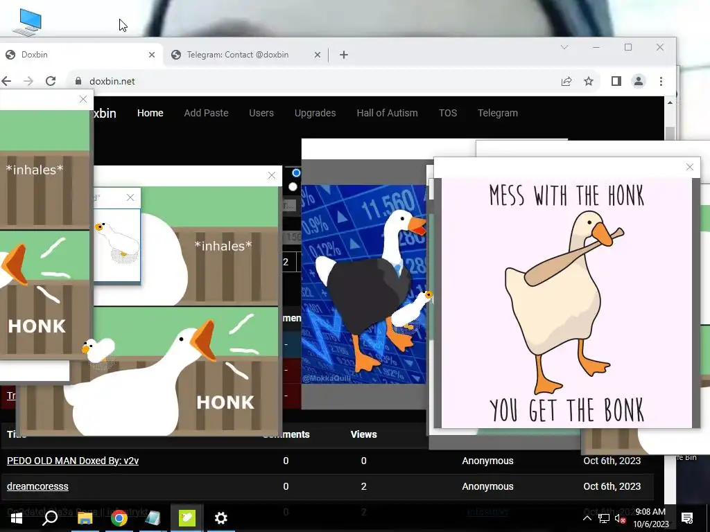710x532 pixels.
Task: Open Add Paste nav item
Action: pyautogui.click(x=206, y=113)
